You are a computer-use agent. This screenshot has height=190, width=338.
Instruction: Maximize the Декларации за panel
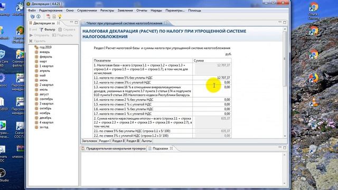(x=76, y=22)
